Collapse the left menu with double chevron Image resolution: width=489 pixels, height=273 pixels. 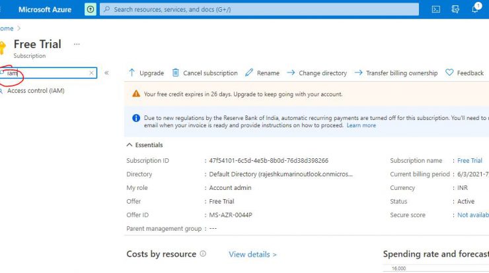[x=106, y=73]
